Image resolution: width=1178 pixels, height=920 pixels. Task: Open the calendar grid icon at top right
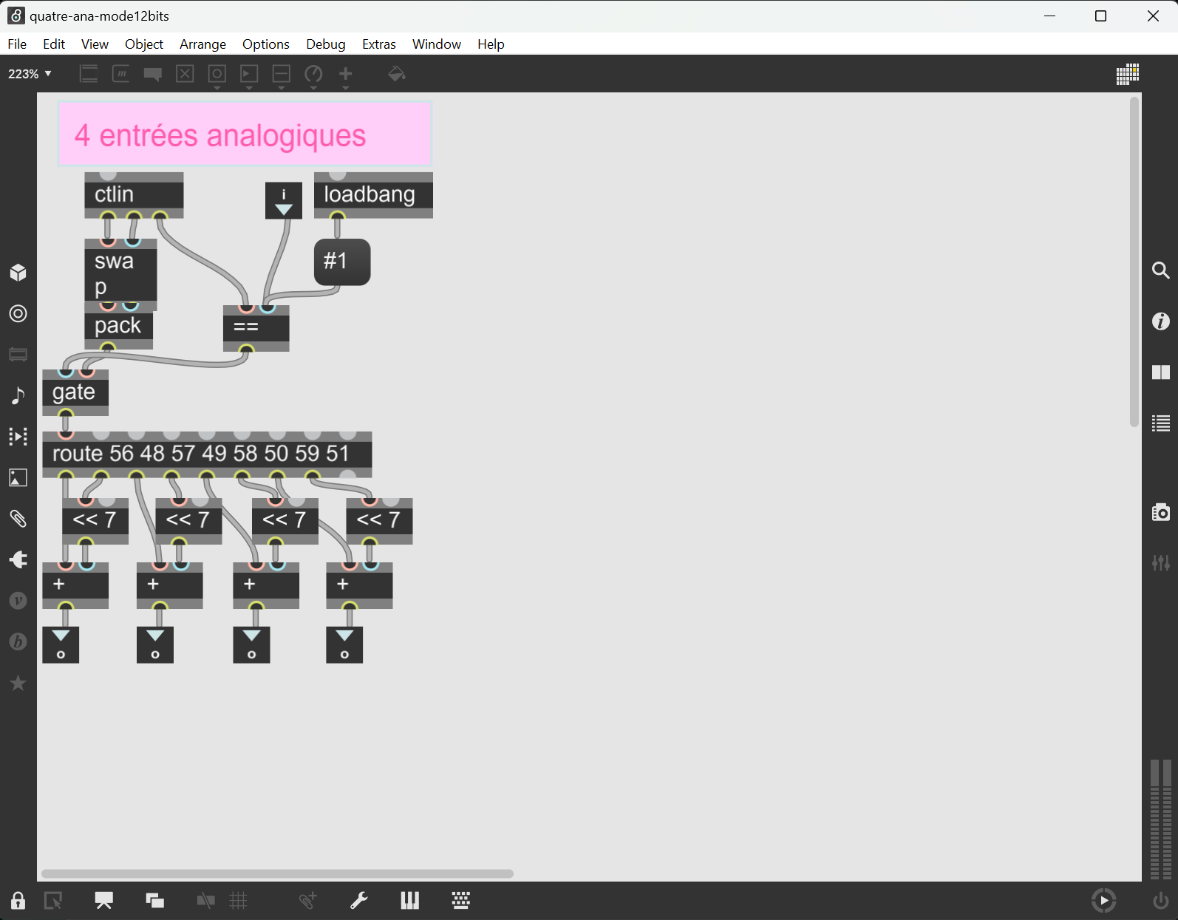[x=1128, y=74]
